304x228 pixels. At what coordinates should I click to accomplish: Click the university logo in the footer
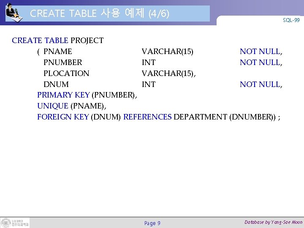click(x=15, y=223)
